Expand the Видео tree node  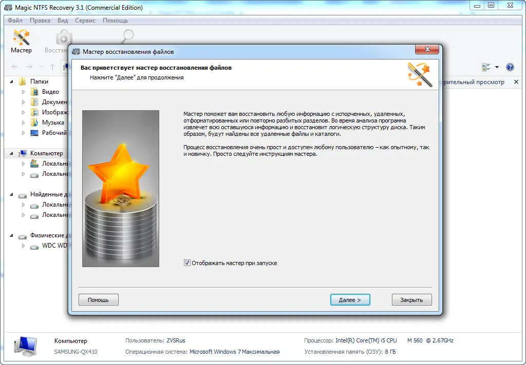(23, 92)
